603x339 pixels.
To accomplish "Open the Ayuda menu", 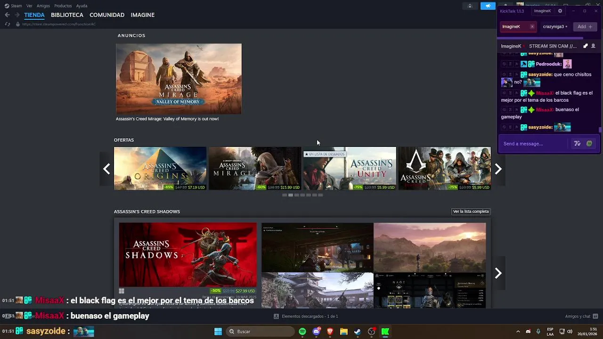I will [x=81, y=6].
